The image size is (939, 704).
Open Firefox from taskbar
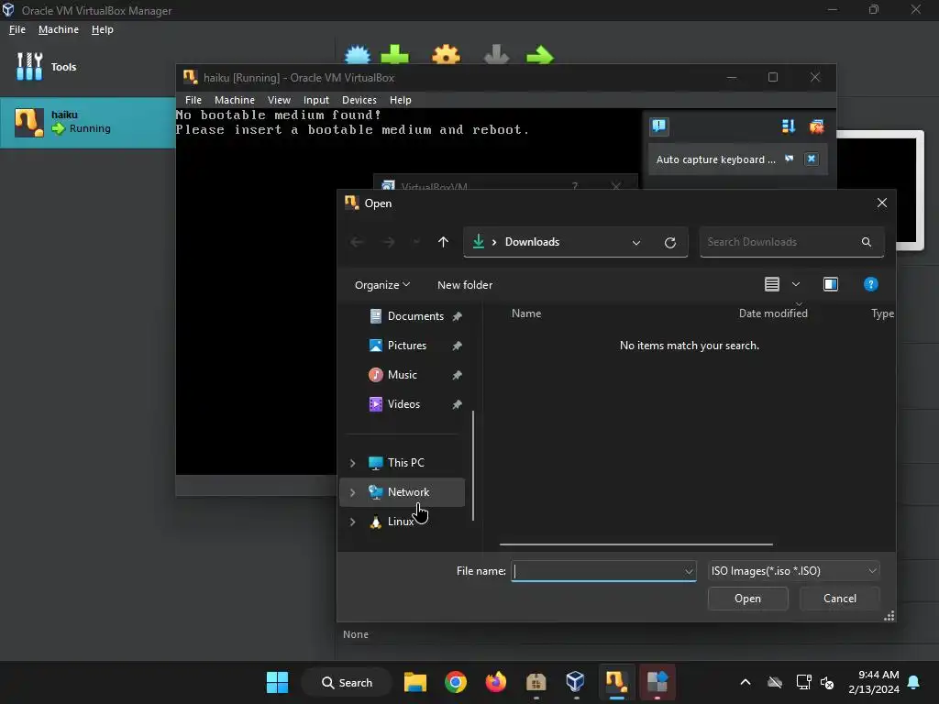pyautogui.click(x=496, y=682)
